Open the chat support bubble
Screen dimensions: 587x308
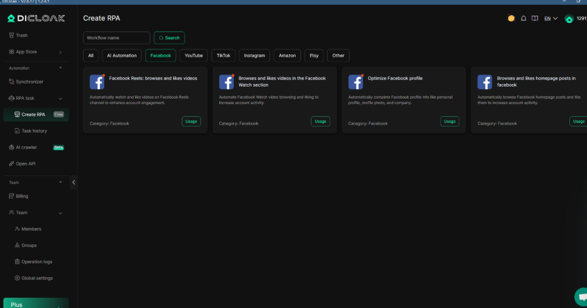pyautogui.click(x=582, y=297)
